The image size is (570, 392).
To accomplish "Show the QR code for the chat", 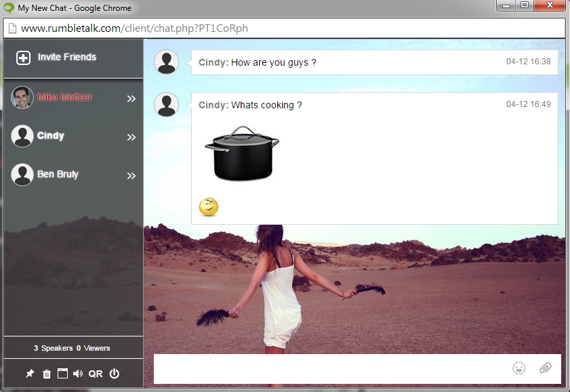I will coord(96,373).
